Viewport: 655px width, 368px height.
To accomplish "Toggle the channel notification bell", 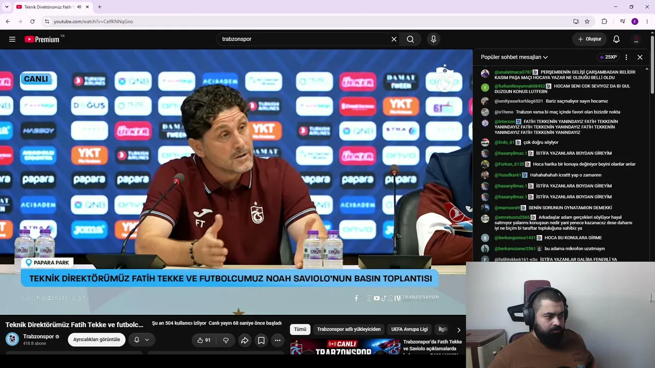I will click(141, 339).
